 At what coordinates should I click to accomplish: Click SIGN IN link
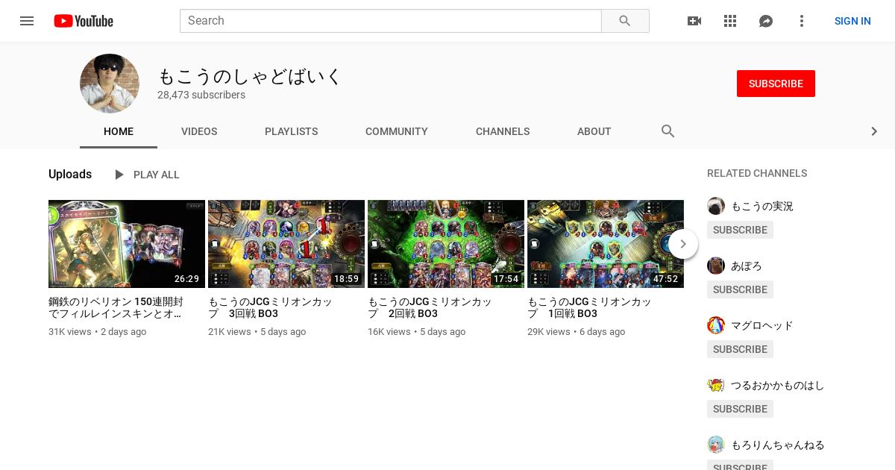(852, 21)
